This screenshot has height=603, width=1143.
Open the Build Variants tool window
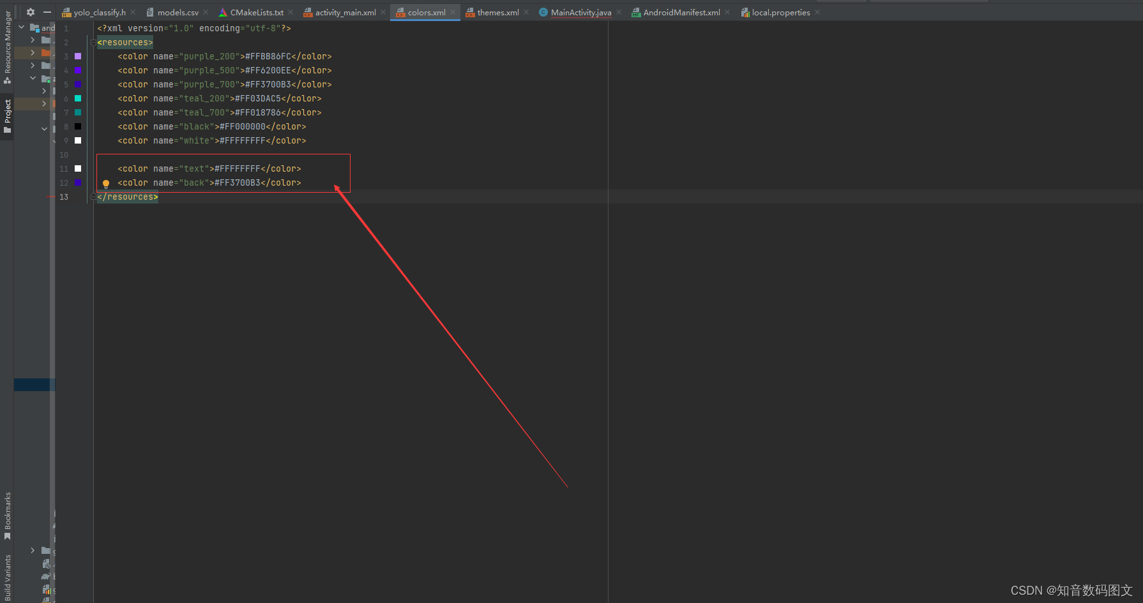pos(7,572)
